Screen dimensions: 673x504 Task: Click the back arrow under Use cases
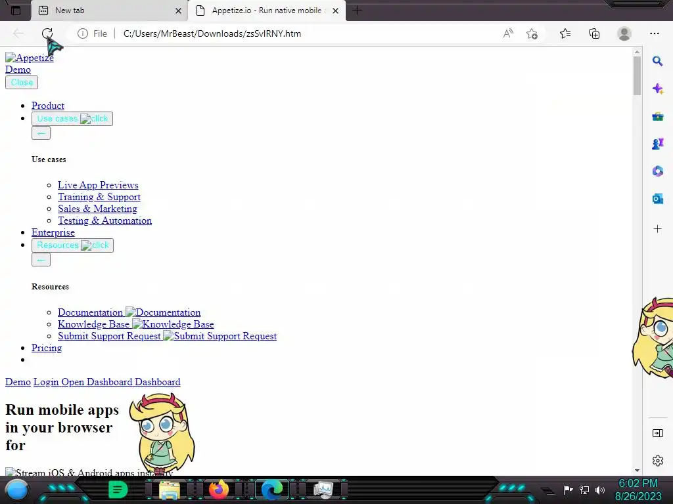[41, 133]
